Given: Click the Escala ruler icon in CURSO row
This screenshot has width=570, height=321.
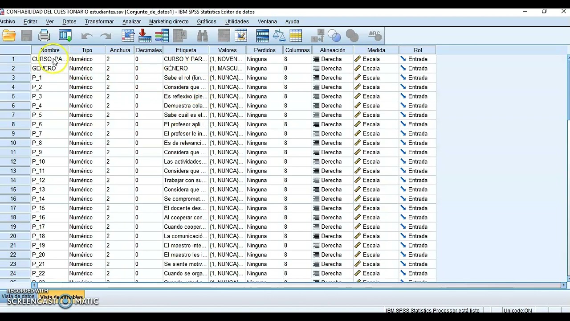Looking at the screenshot, I should click(358, 59).
